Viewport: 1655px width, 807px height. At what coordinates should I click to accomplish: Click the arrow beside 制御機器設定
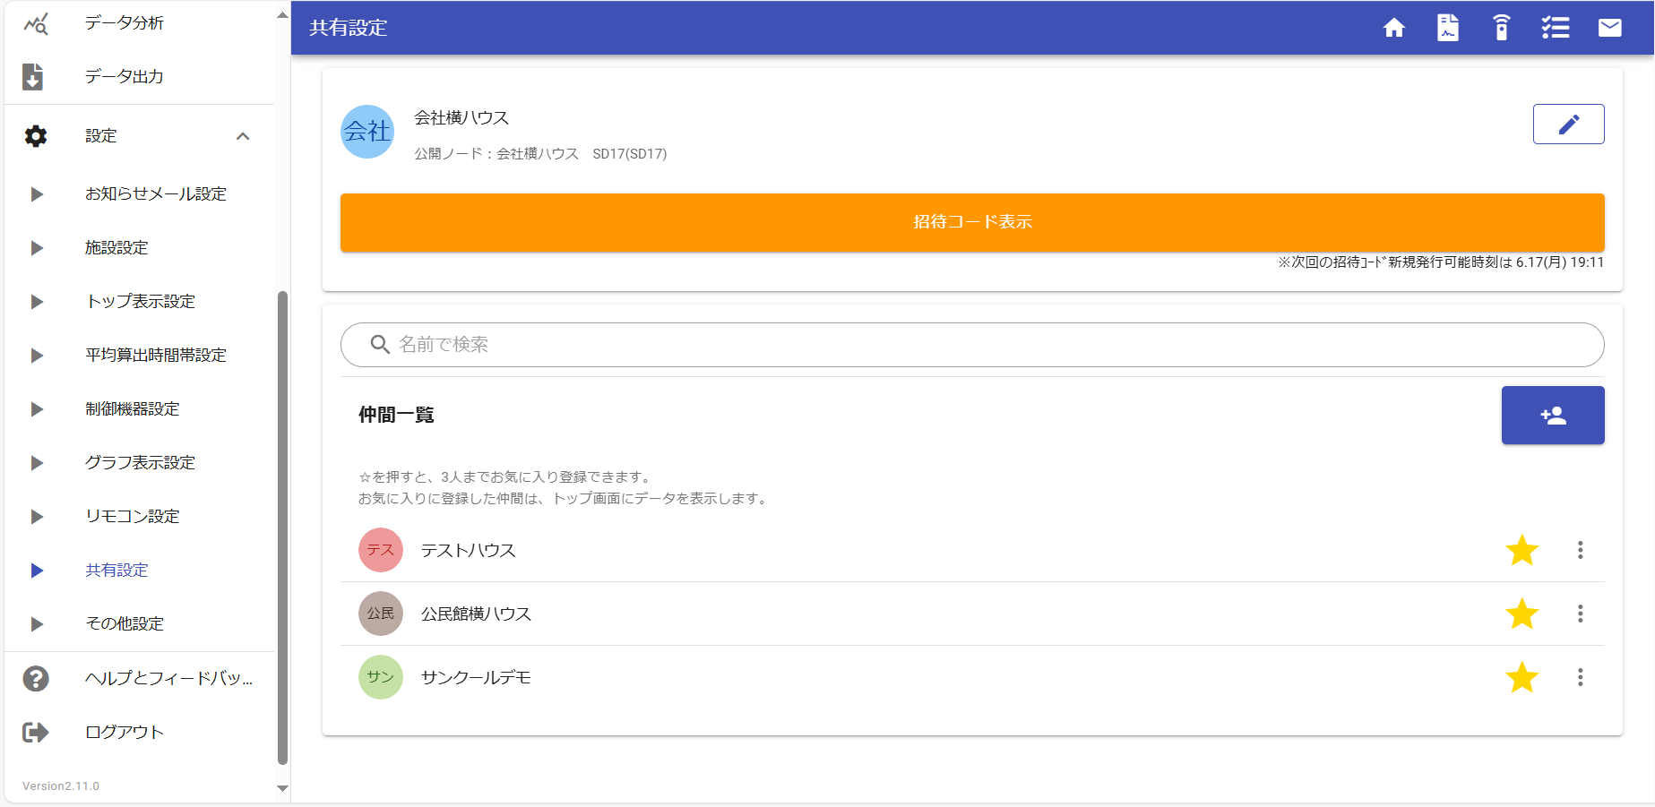coord(37,409)
